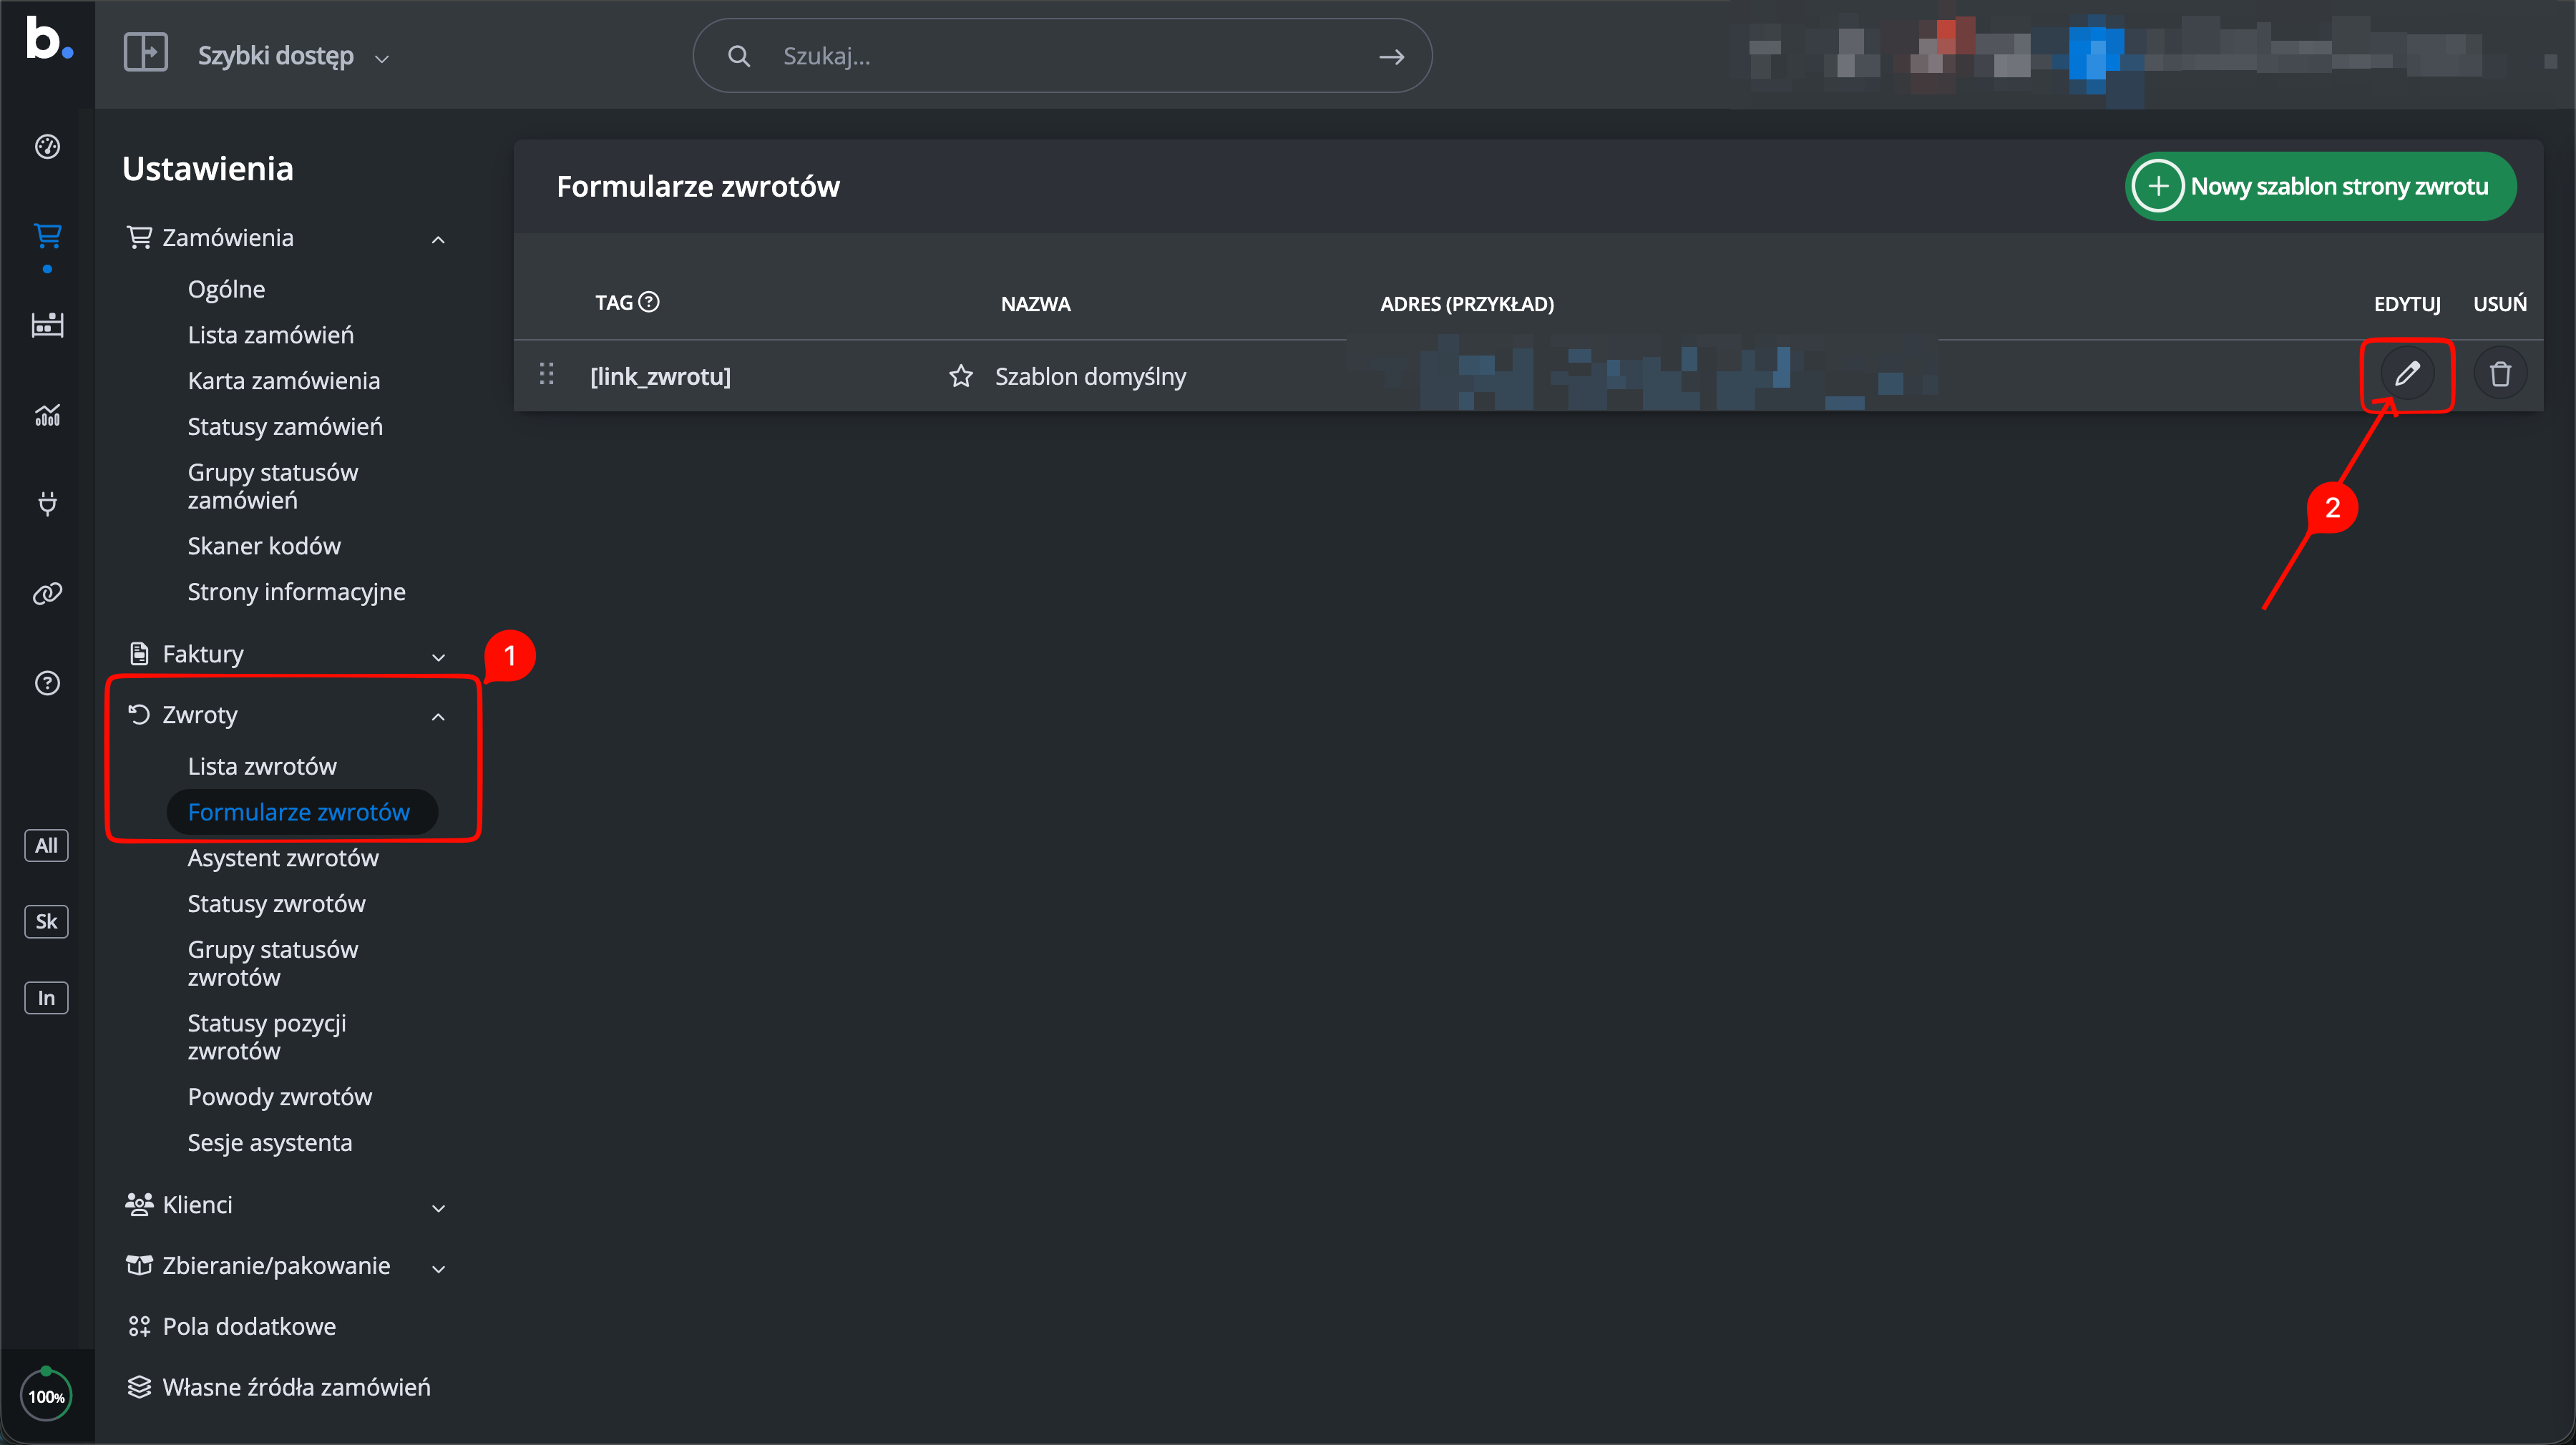The width and height of the screenshot is (2576, 1445).
Task: Click the row drag handle for [link_zwrotu]
Action: [546, 374]
